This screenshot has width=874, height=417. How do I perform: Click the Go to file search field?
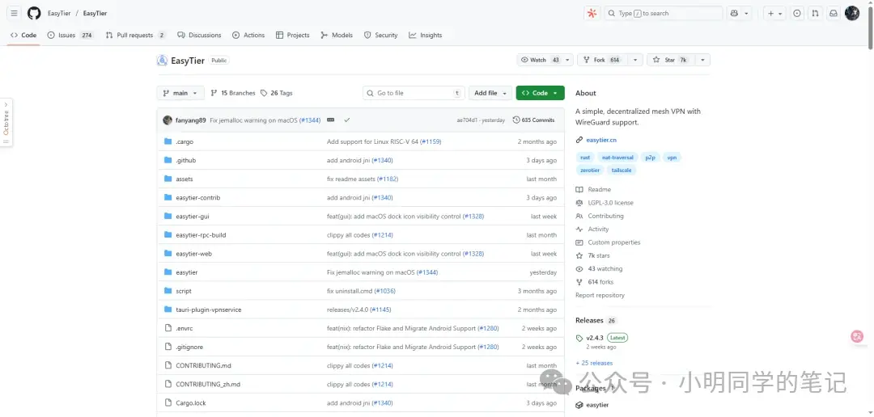tap(414, 93)
